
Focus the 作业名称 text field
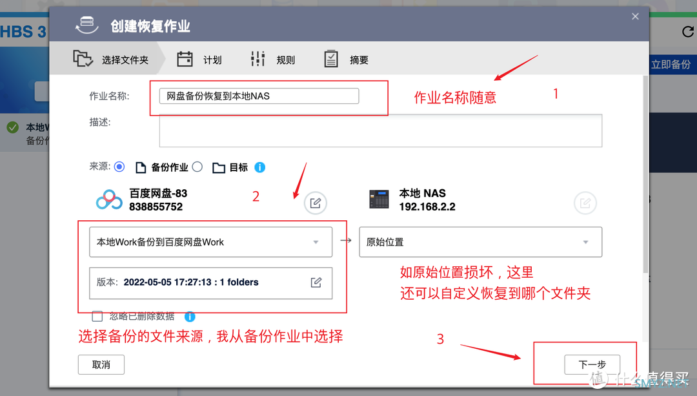pos(259,96)
